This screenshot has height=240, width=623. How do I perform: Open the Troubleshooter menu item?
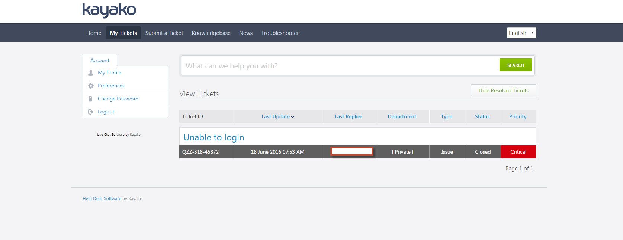point(280,33)
